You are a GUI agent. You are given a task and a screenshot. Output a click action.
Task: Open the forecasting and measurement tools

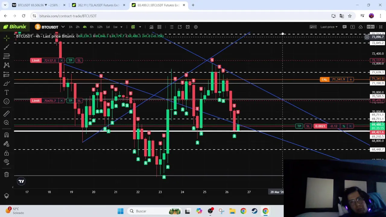click(7, 74)
